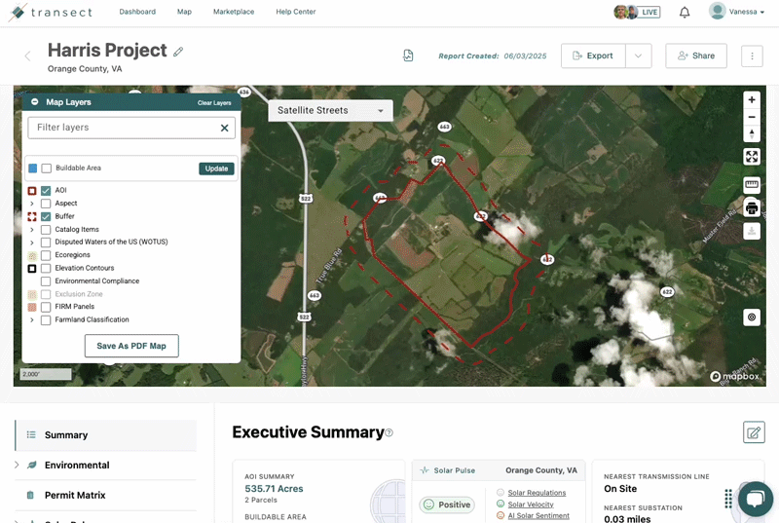Enter fullscreen map view
The image size is (779, 523).
751,157
